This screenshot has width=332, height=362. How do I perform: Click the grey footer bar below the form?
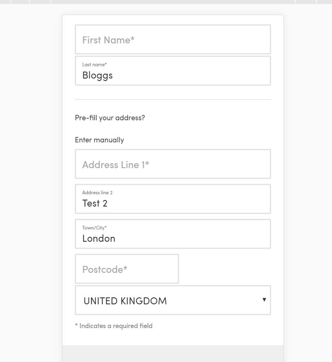[x=173, y=354]
